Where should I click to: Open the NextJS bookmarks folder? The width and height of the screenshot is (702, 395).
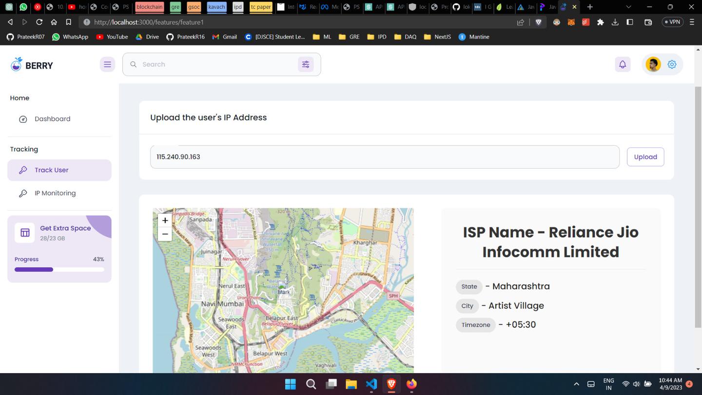(x=438, y=37)
